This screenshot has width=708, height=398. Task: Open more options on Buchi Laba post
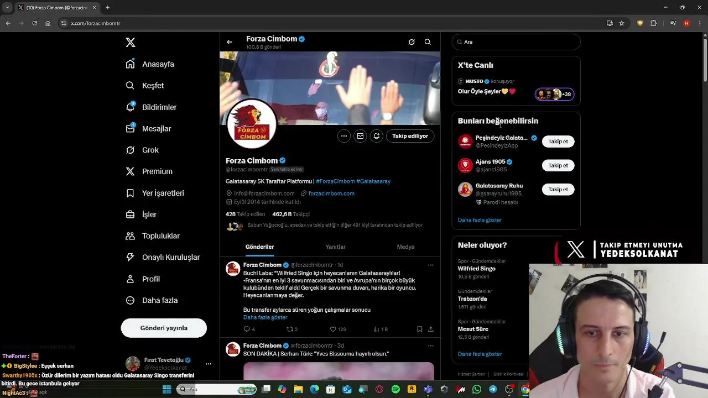point(430,265)
